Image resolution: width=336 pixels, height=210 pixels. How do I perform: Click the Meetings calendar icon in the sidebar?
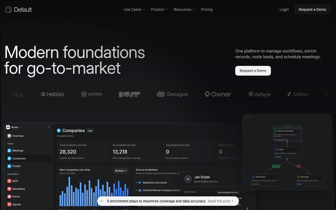pyautogui.click(x=9, y=151)
